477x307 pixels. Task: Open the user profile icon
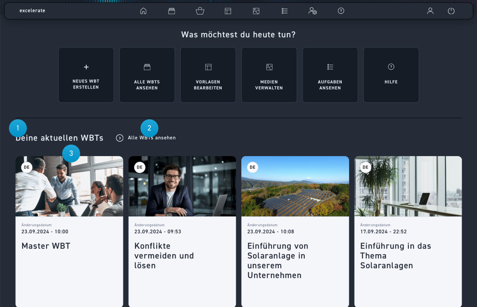tap(430, 11)
